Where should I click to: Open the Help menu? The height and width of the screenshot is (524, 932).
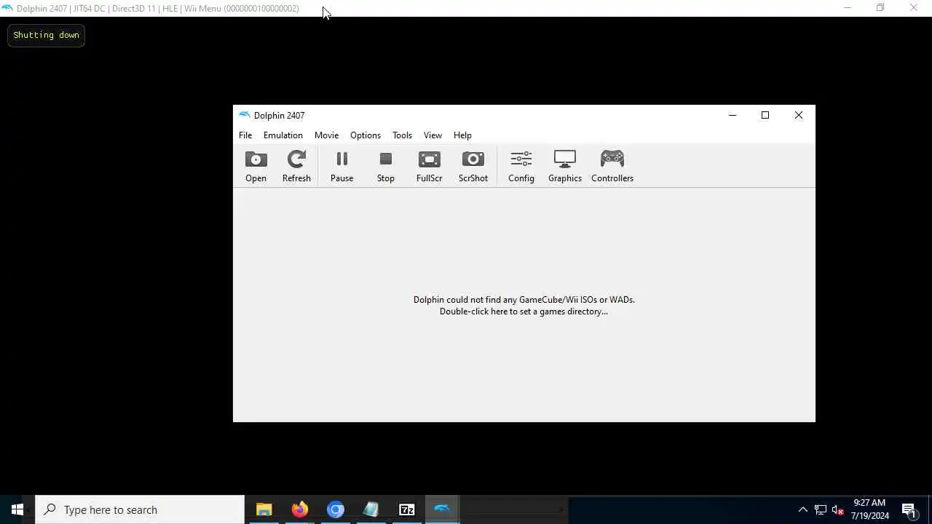point(462,135)
